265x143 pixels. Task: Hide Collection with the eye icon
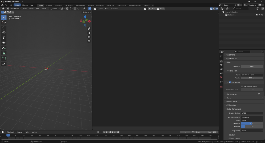[260, 15]
